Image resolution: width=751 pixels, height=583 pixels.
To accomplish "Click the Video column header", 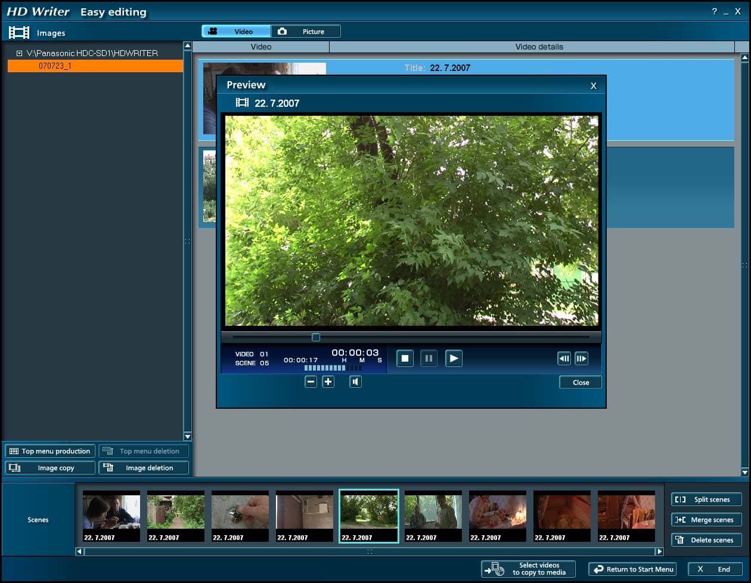I will tap(261, 47).
